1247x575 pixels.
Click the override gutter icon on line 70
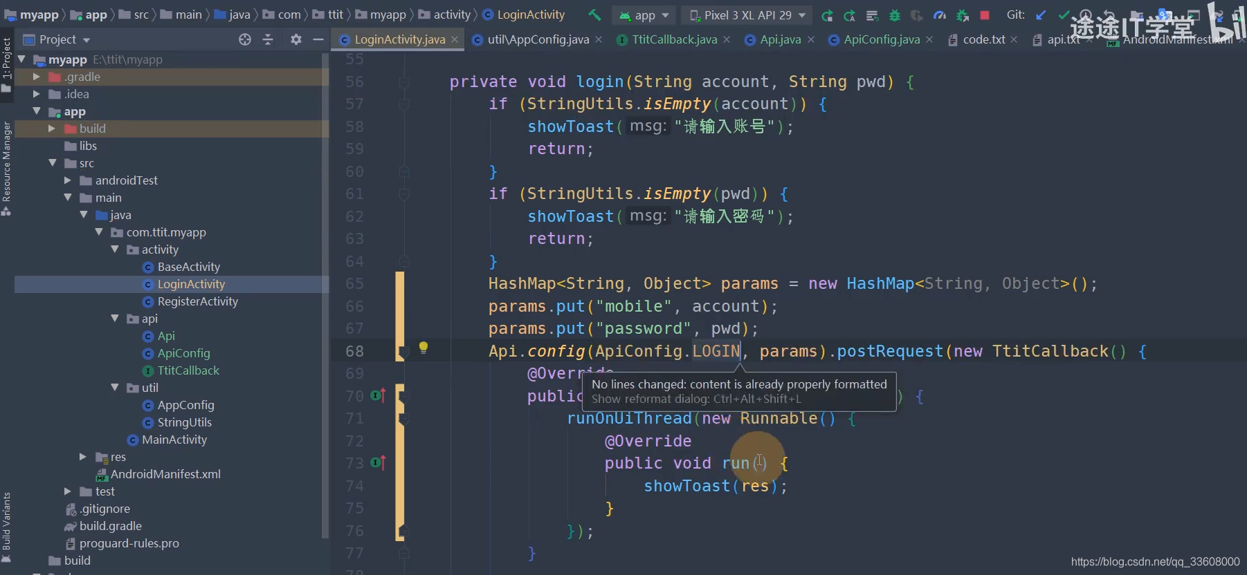tap(378, 396)
